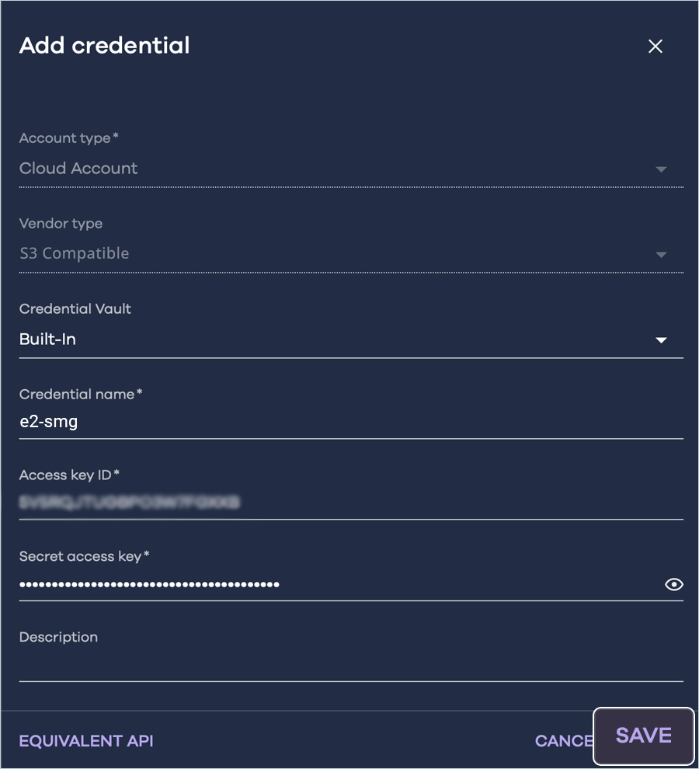This screenshot has width=699, height=769.
Task: Save the new credential
Action: click(x=643, y=736)
